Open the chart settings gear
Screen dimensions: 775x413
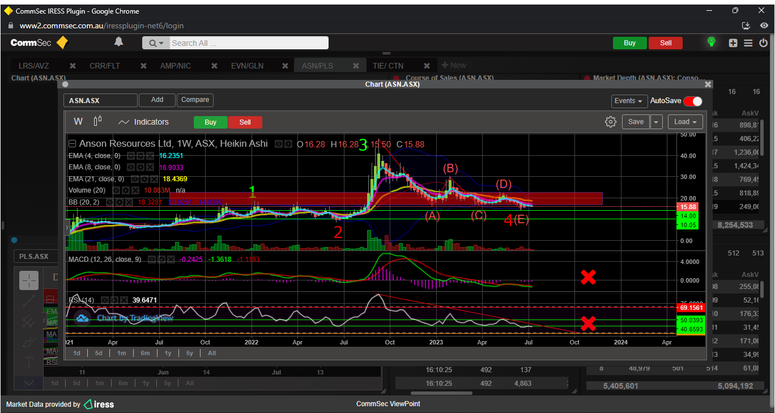pos(610,122)
